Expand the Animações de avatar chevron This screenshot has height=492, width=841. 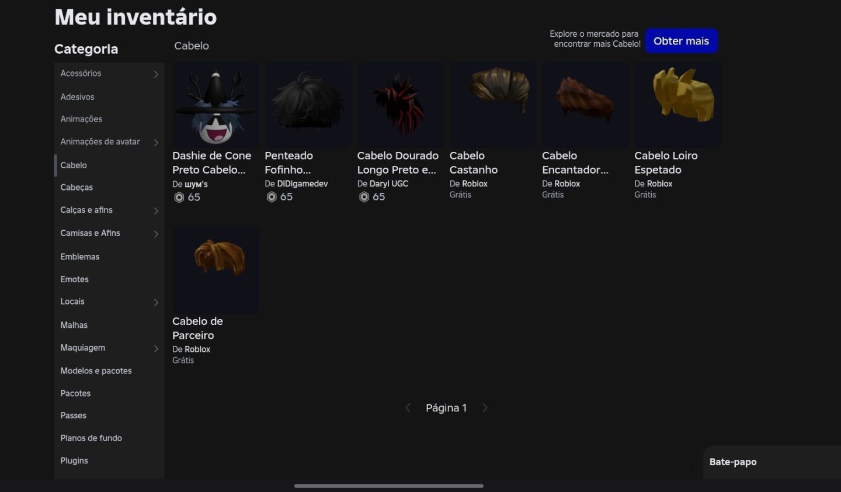click(x=156, y=142)
